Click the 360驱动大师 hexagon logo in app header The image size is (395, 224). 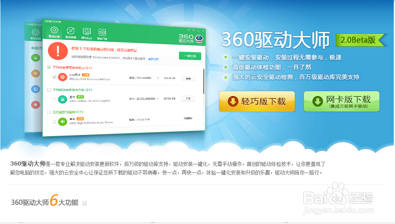(199, 39)
